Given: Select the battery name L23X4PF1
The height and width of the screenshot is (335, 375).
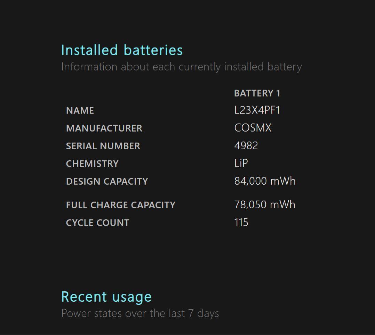Looking at the screenshot, I should click(257, 110).
